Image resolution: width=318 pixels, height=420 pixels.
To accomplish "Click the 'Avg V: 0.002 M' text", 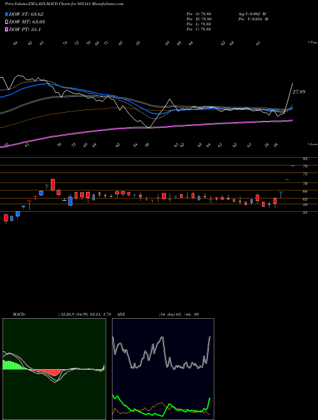I will [x=252, y=14].
